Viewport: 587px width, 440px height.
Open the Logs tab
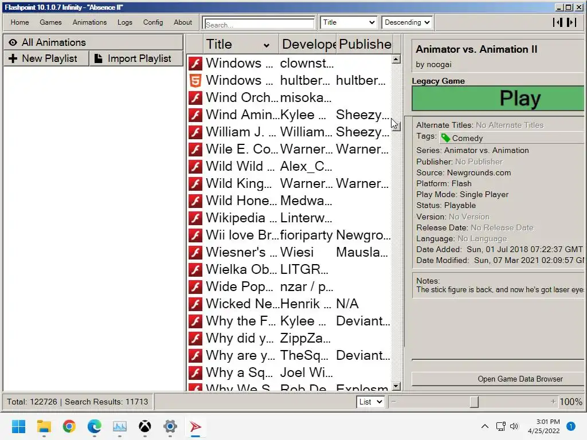(x=124, y=22)
